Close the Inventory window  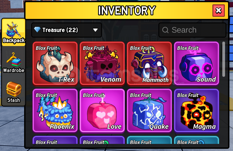point(218,11)
